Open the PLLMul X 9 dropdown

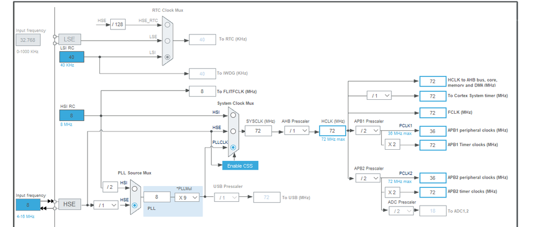[187, 197]
